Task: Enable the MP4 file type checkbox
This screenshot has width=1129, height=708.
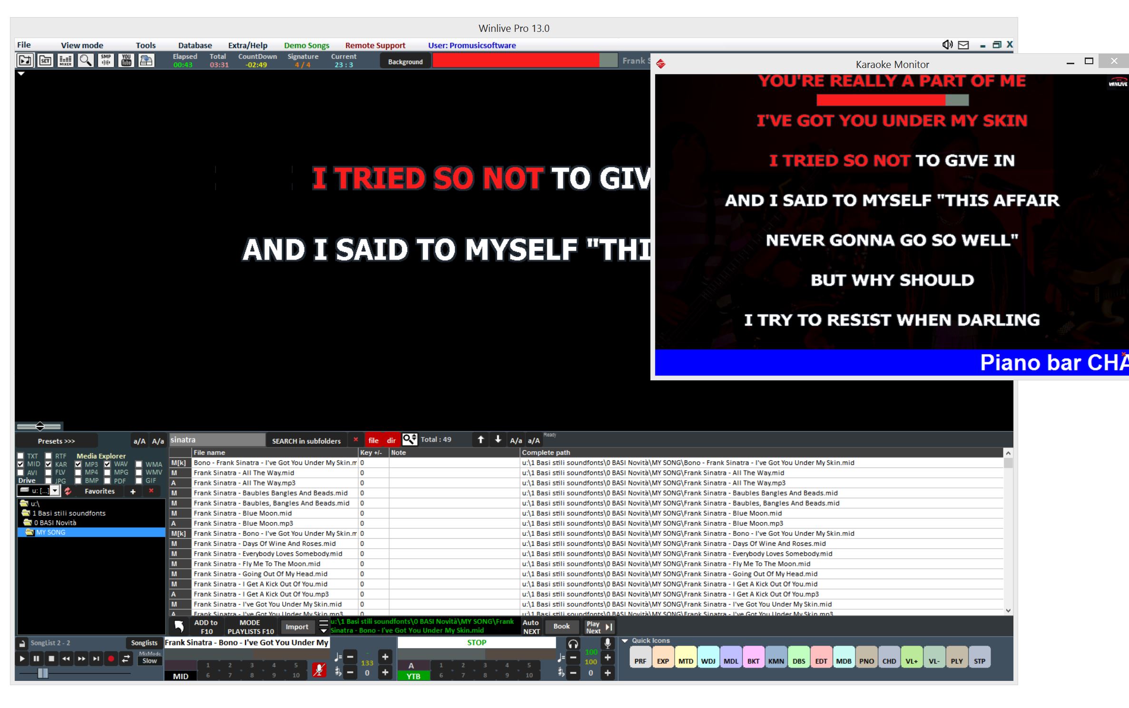Action: [78, 473]
